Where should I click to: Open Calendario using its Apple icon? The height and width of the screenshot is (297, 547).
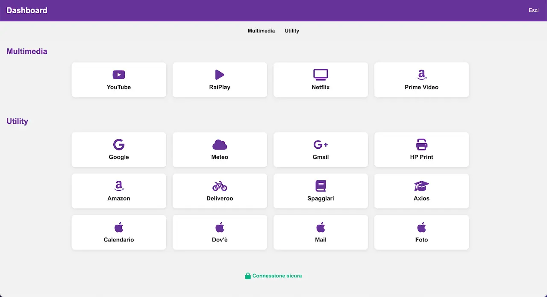119,227
